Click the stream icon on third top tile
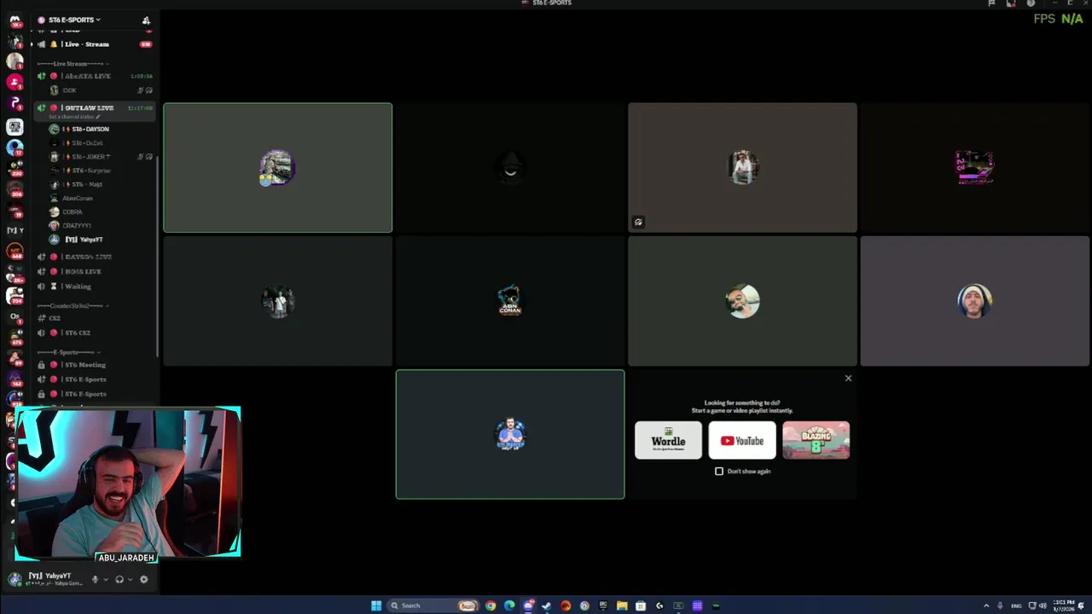The height and width of the screenshot is (614, 1092). point(638,223)
